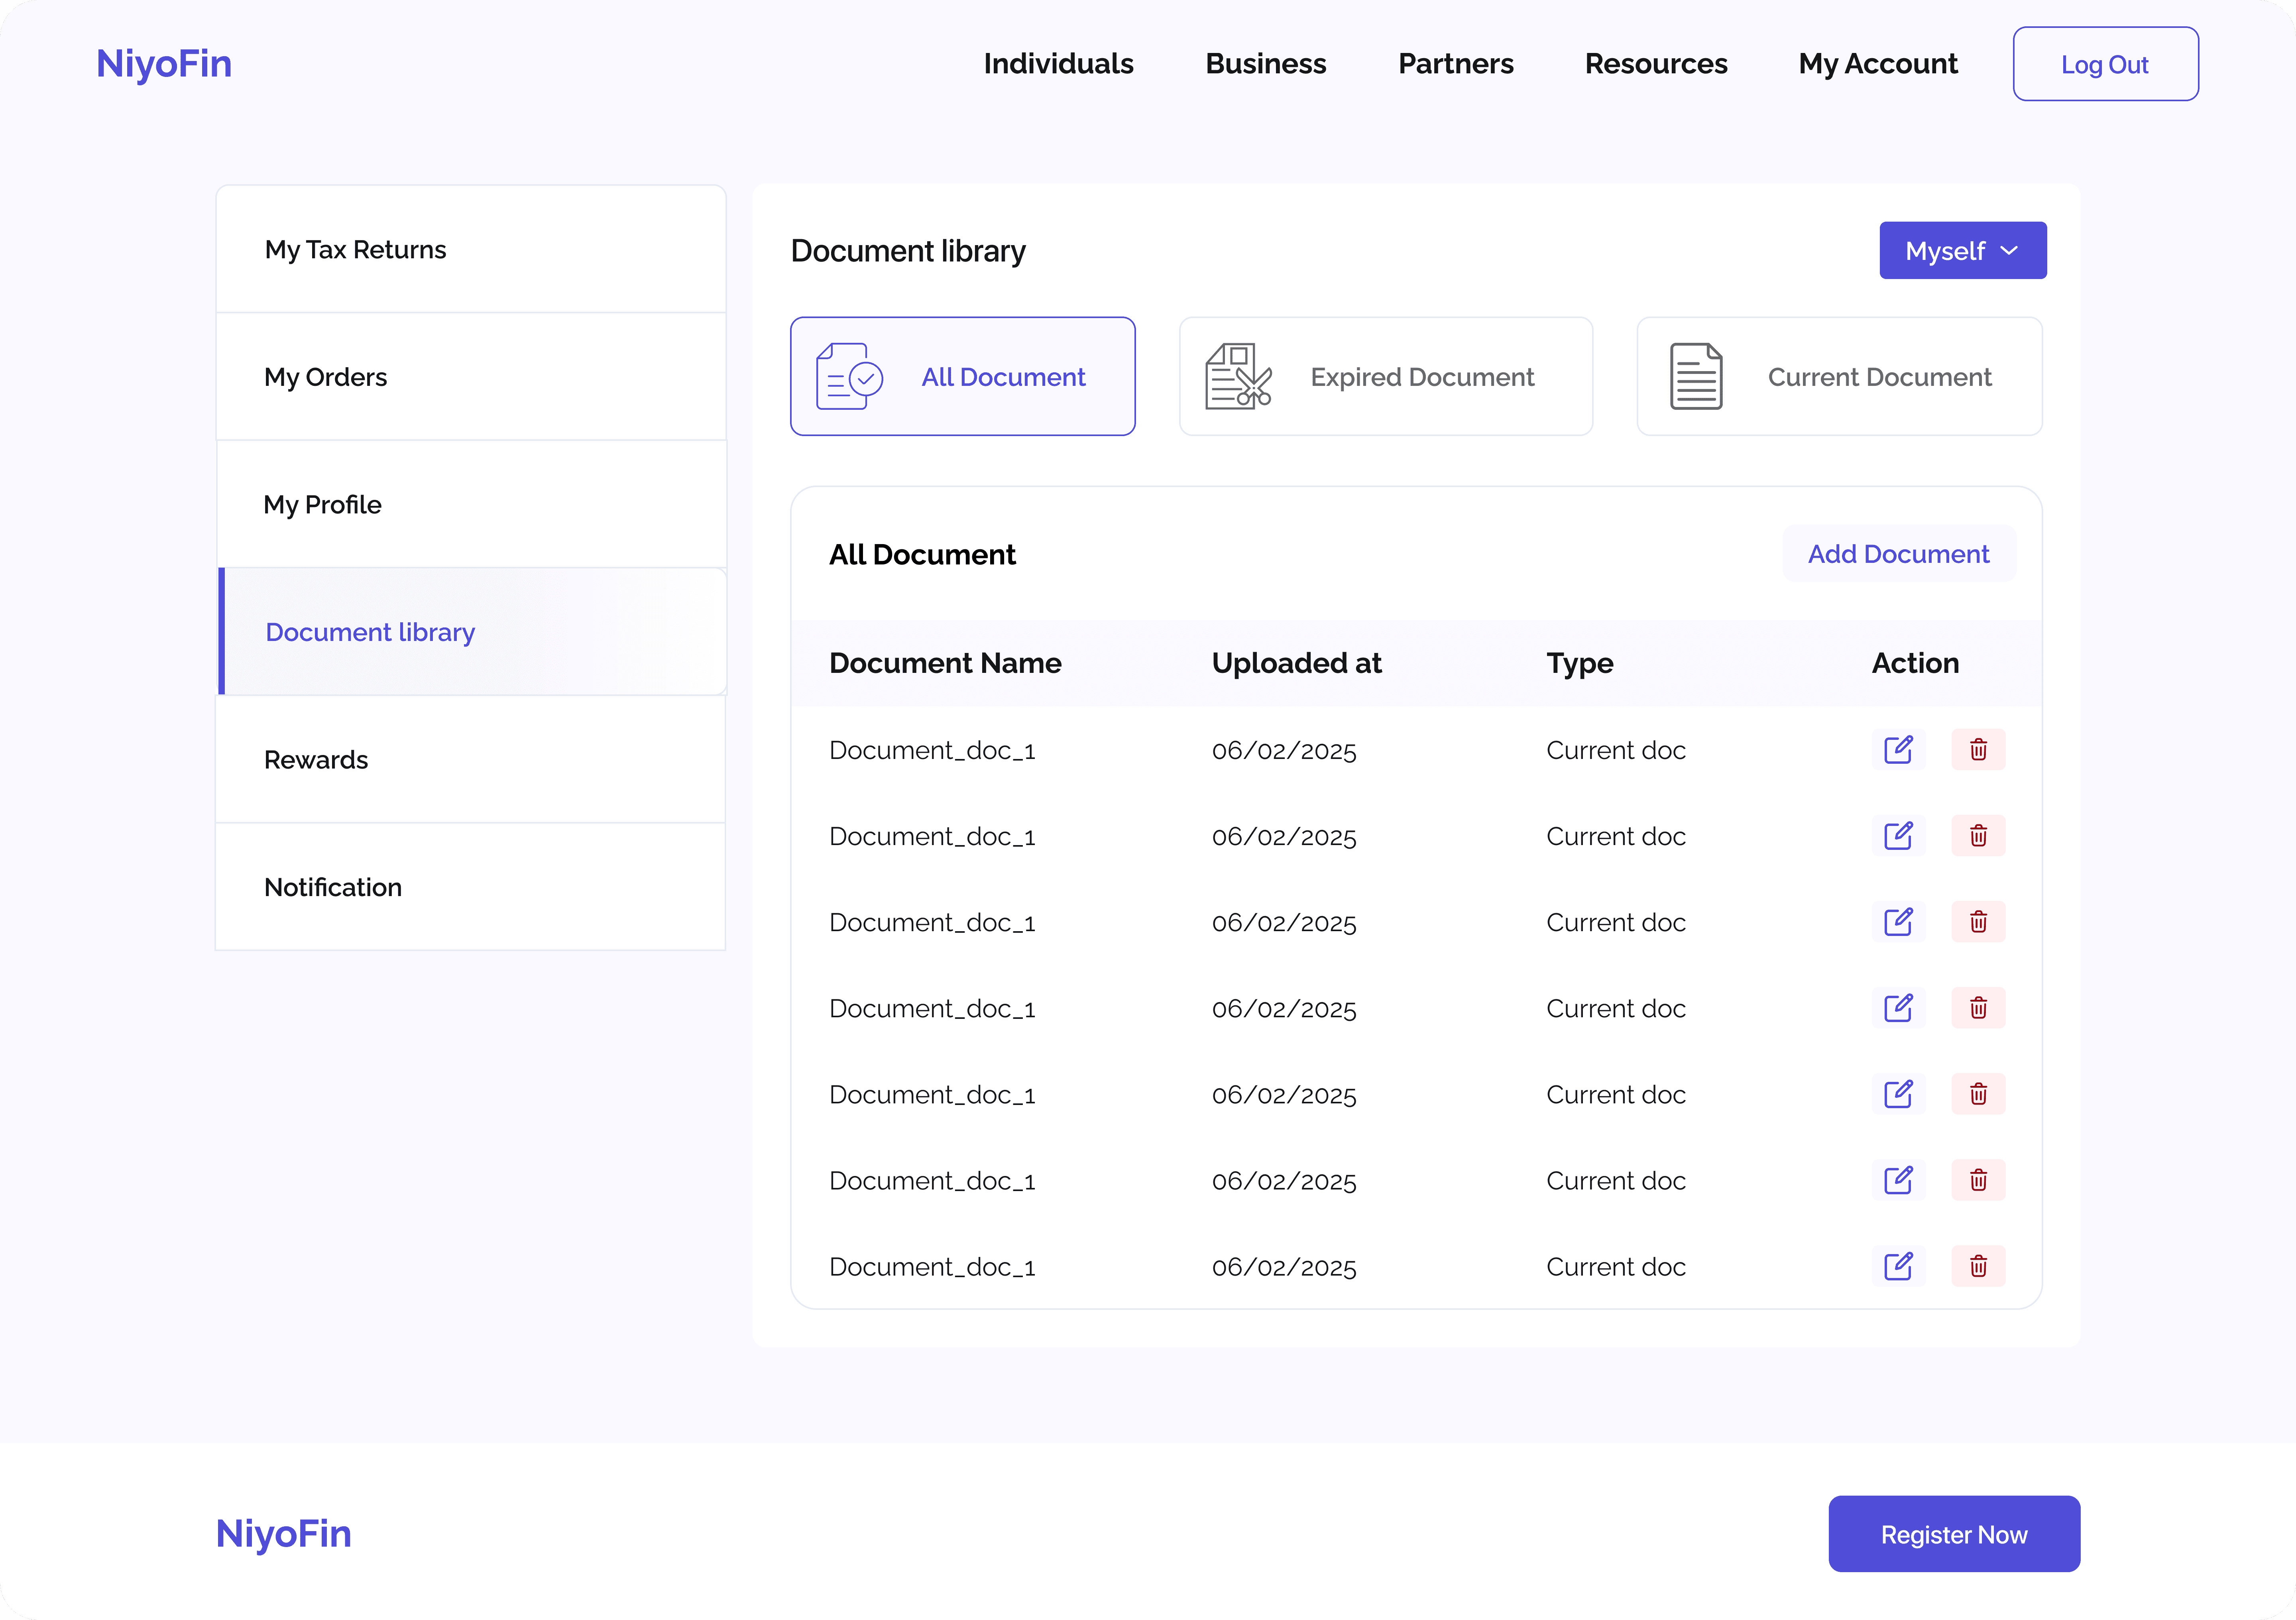Click the trash icon in last document row

[x=1977, y=1266]
